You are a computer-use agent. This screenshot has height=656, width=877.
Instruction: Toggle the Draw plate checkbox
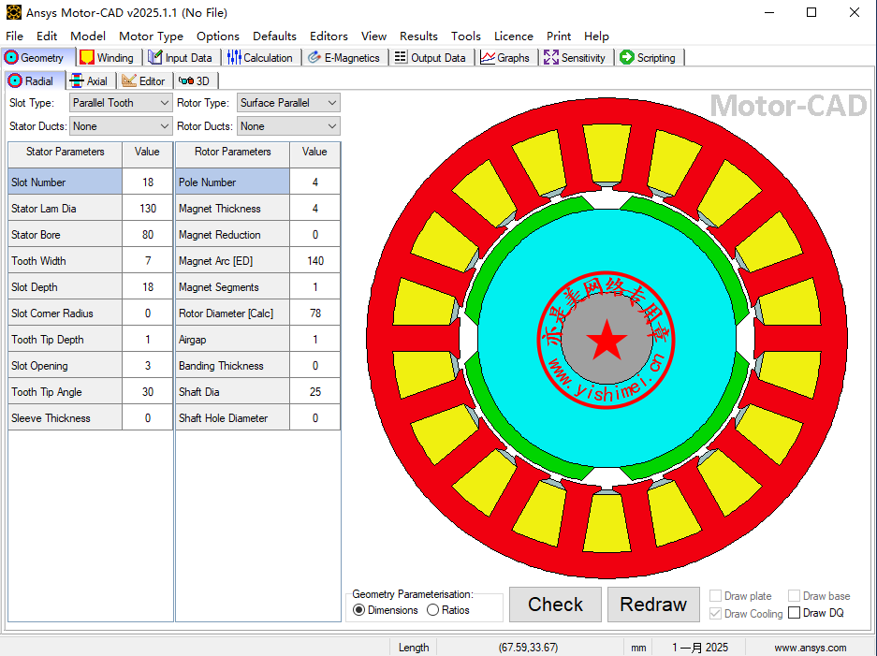715,595
